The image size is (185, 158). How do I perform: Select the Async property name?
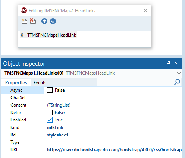pos(16,90)
